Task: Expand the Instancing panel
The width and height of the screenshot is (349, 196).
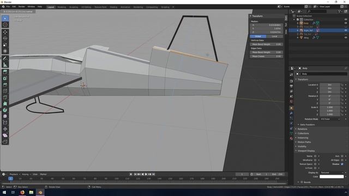Action: coord(302,138)
